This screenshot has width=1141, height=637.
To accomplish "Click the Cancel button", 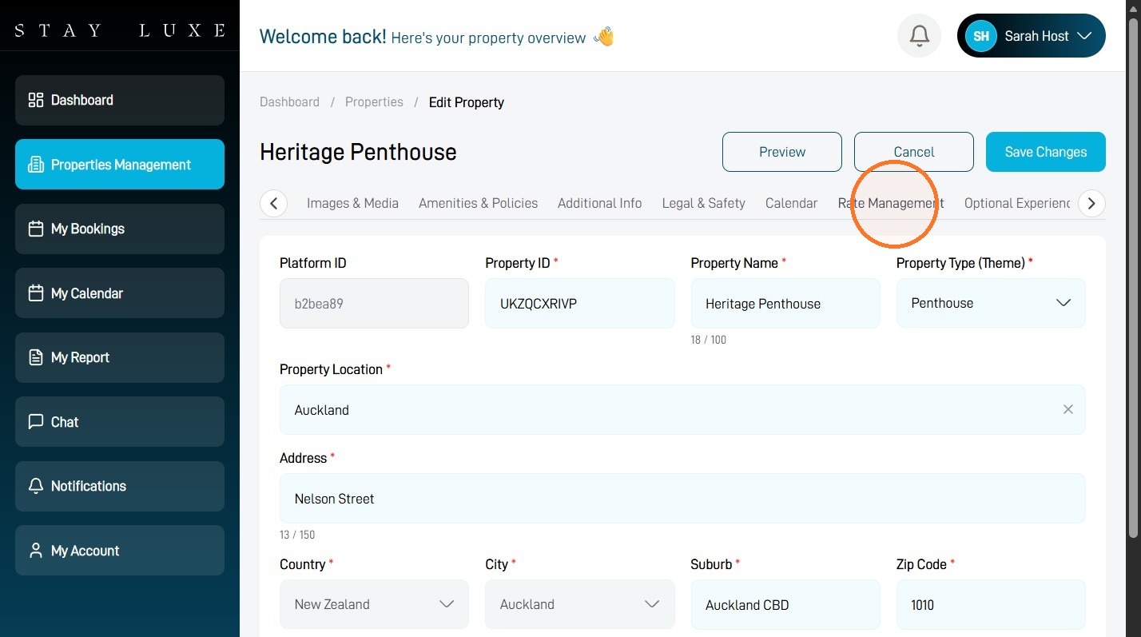I will [x=914, y=152].
